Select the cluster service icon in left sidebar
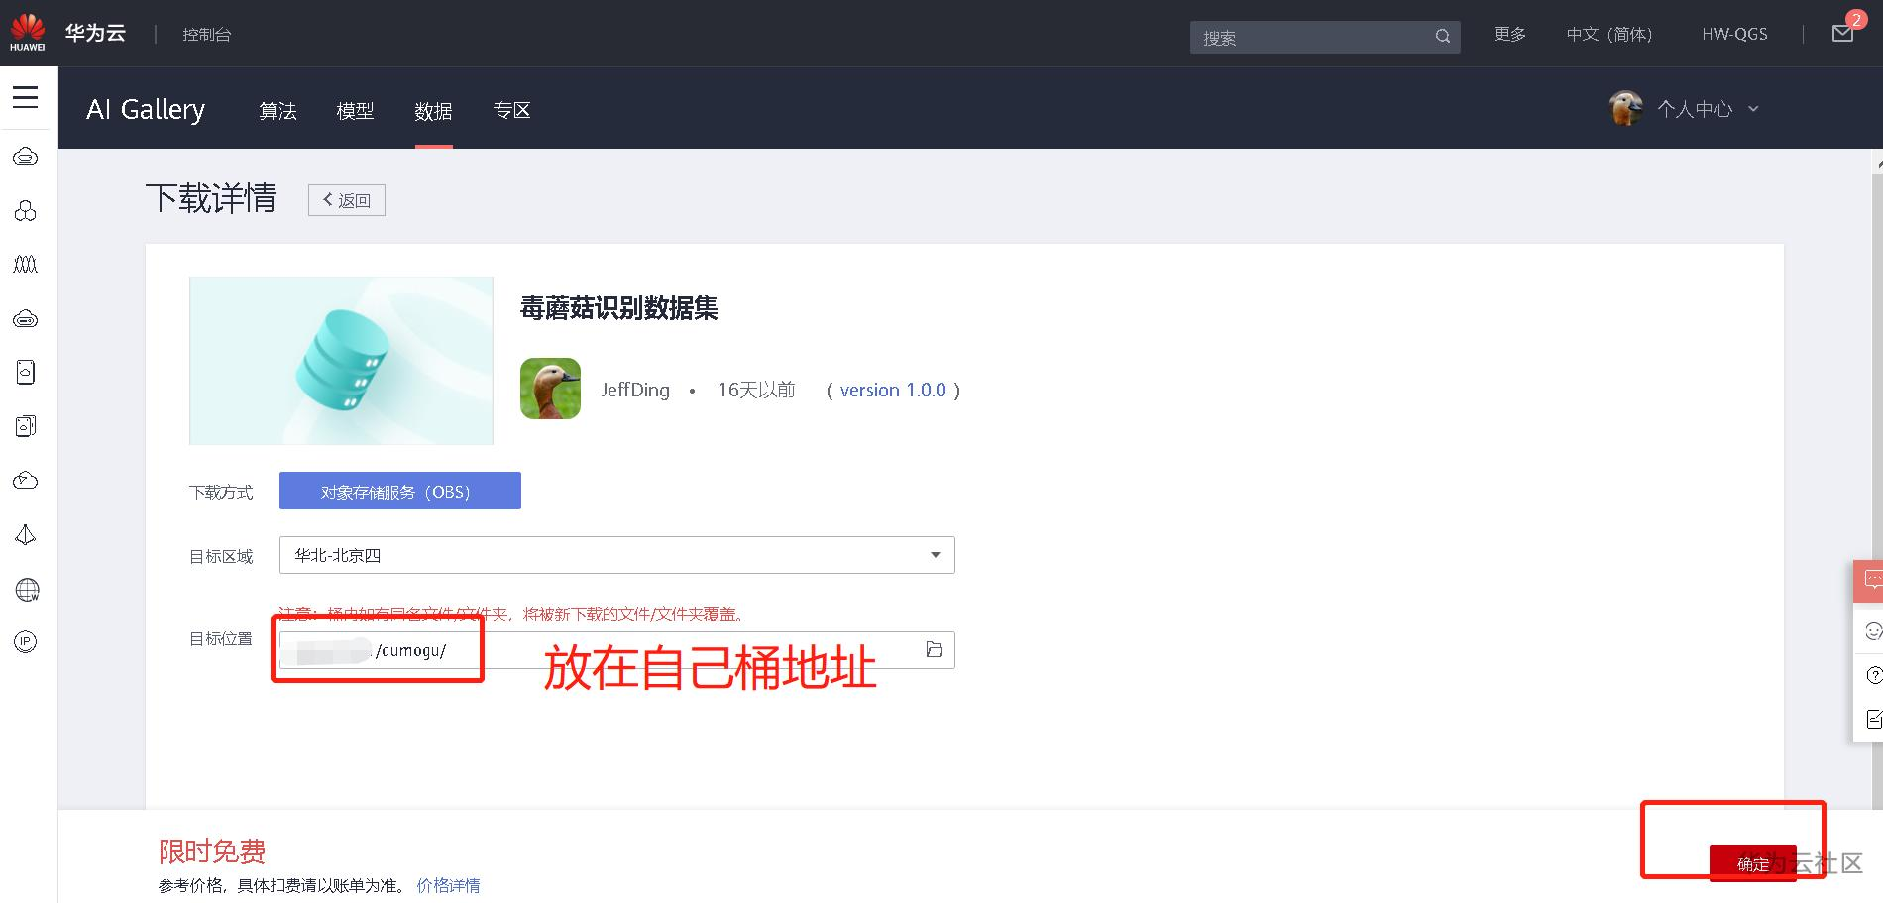1883x903 pixels. coord(27,210)
